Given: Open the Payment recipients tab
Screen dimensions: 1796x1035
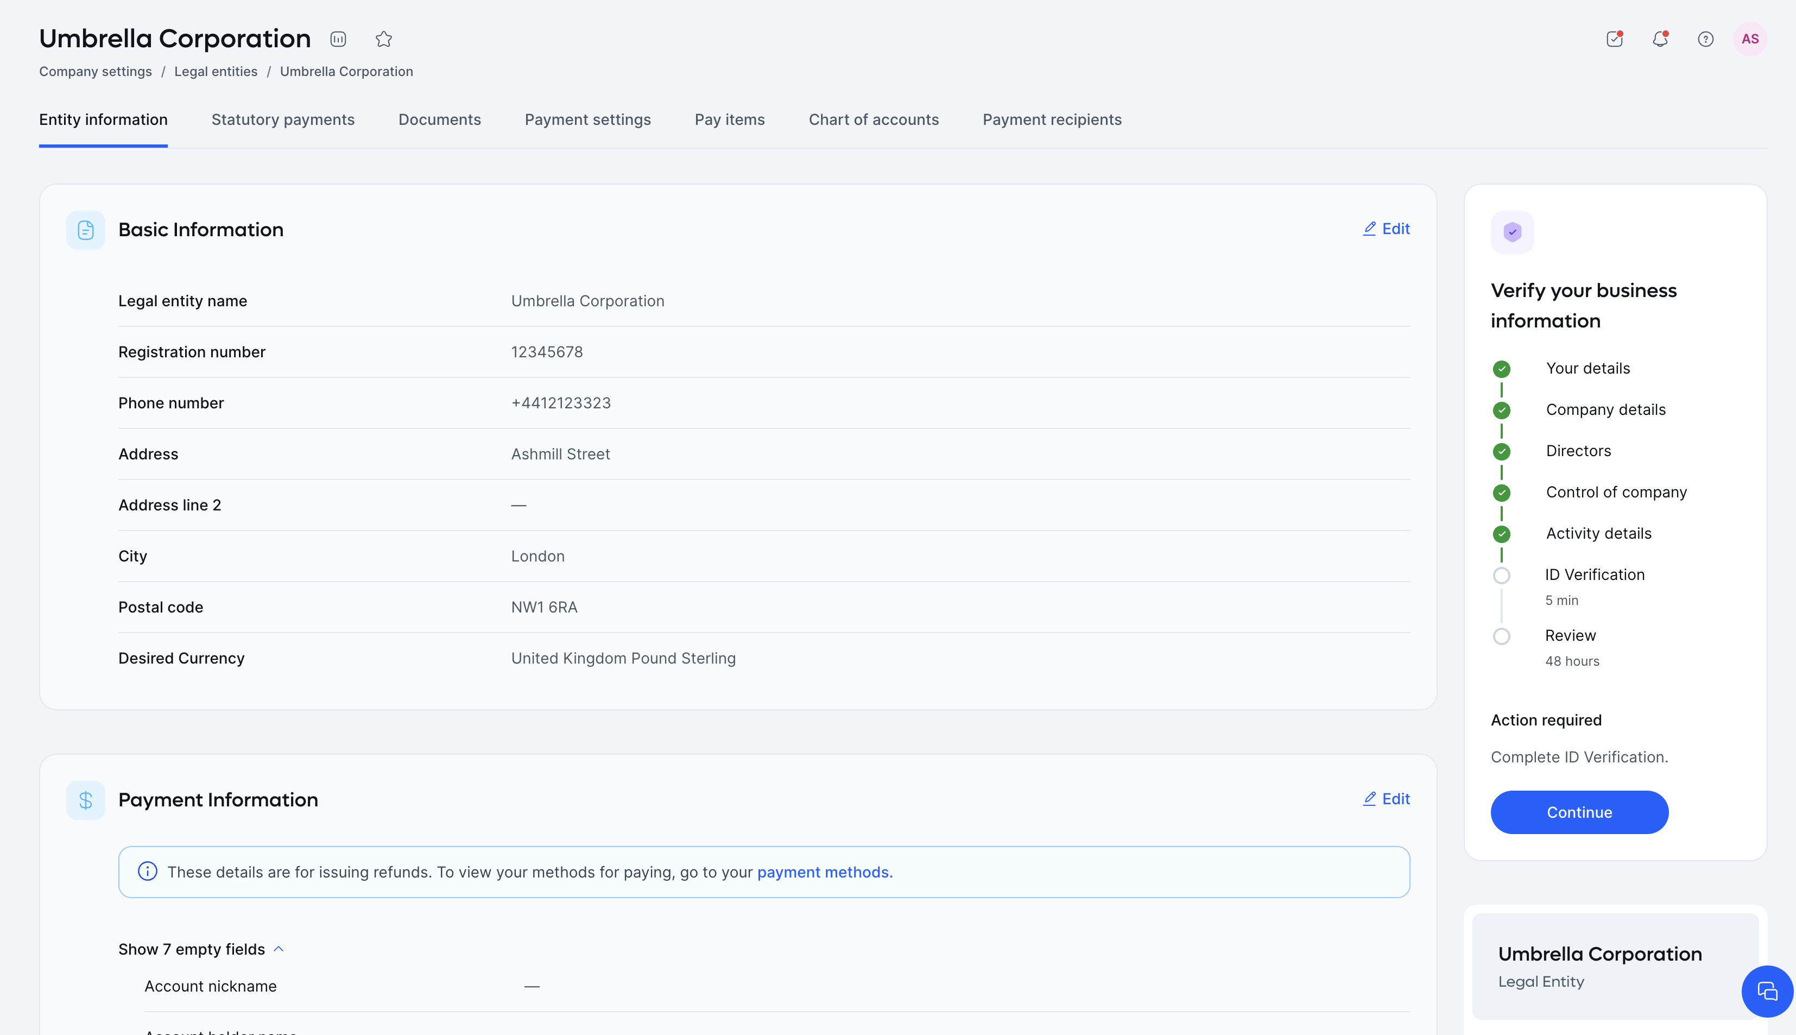Looking at the screenshot, I should click(x=1052, y=119).
